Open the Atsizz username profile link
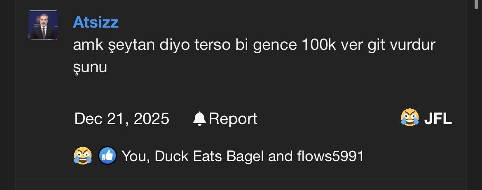482x190 pixels. (96, 22)
